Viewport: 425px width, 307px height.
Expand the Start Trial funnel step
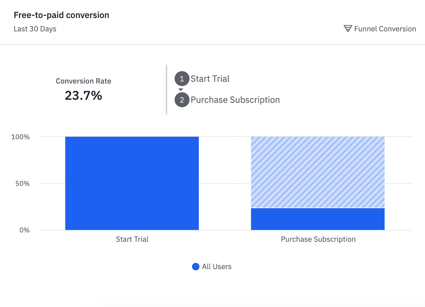[x=210, y=79]
